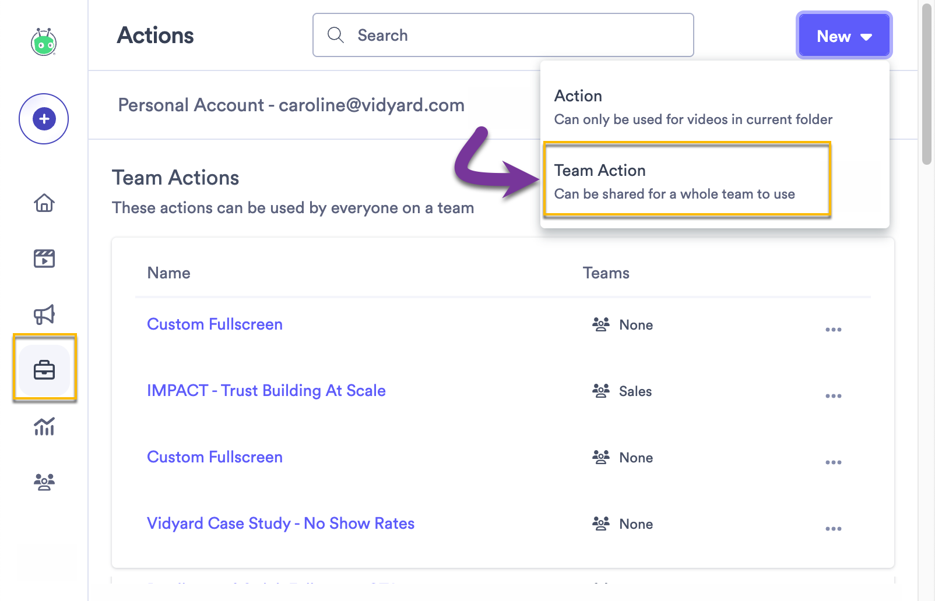
Task: Open the Custom Fullscreen action link
Action: [215, 324]
